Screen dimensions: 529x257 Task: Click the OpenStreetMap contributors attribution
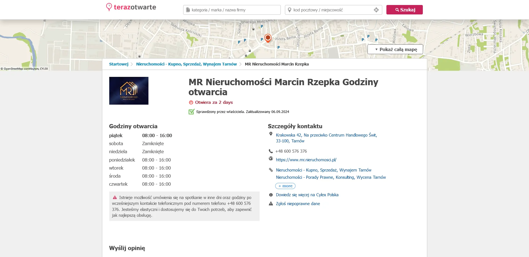(24, 69)
